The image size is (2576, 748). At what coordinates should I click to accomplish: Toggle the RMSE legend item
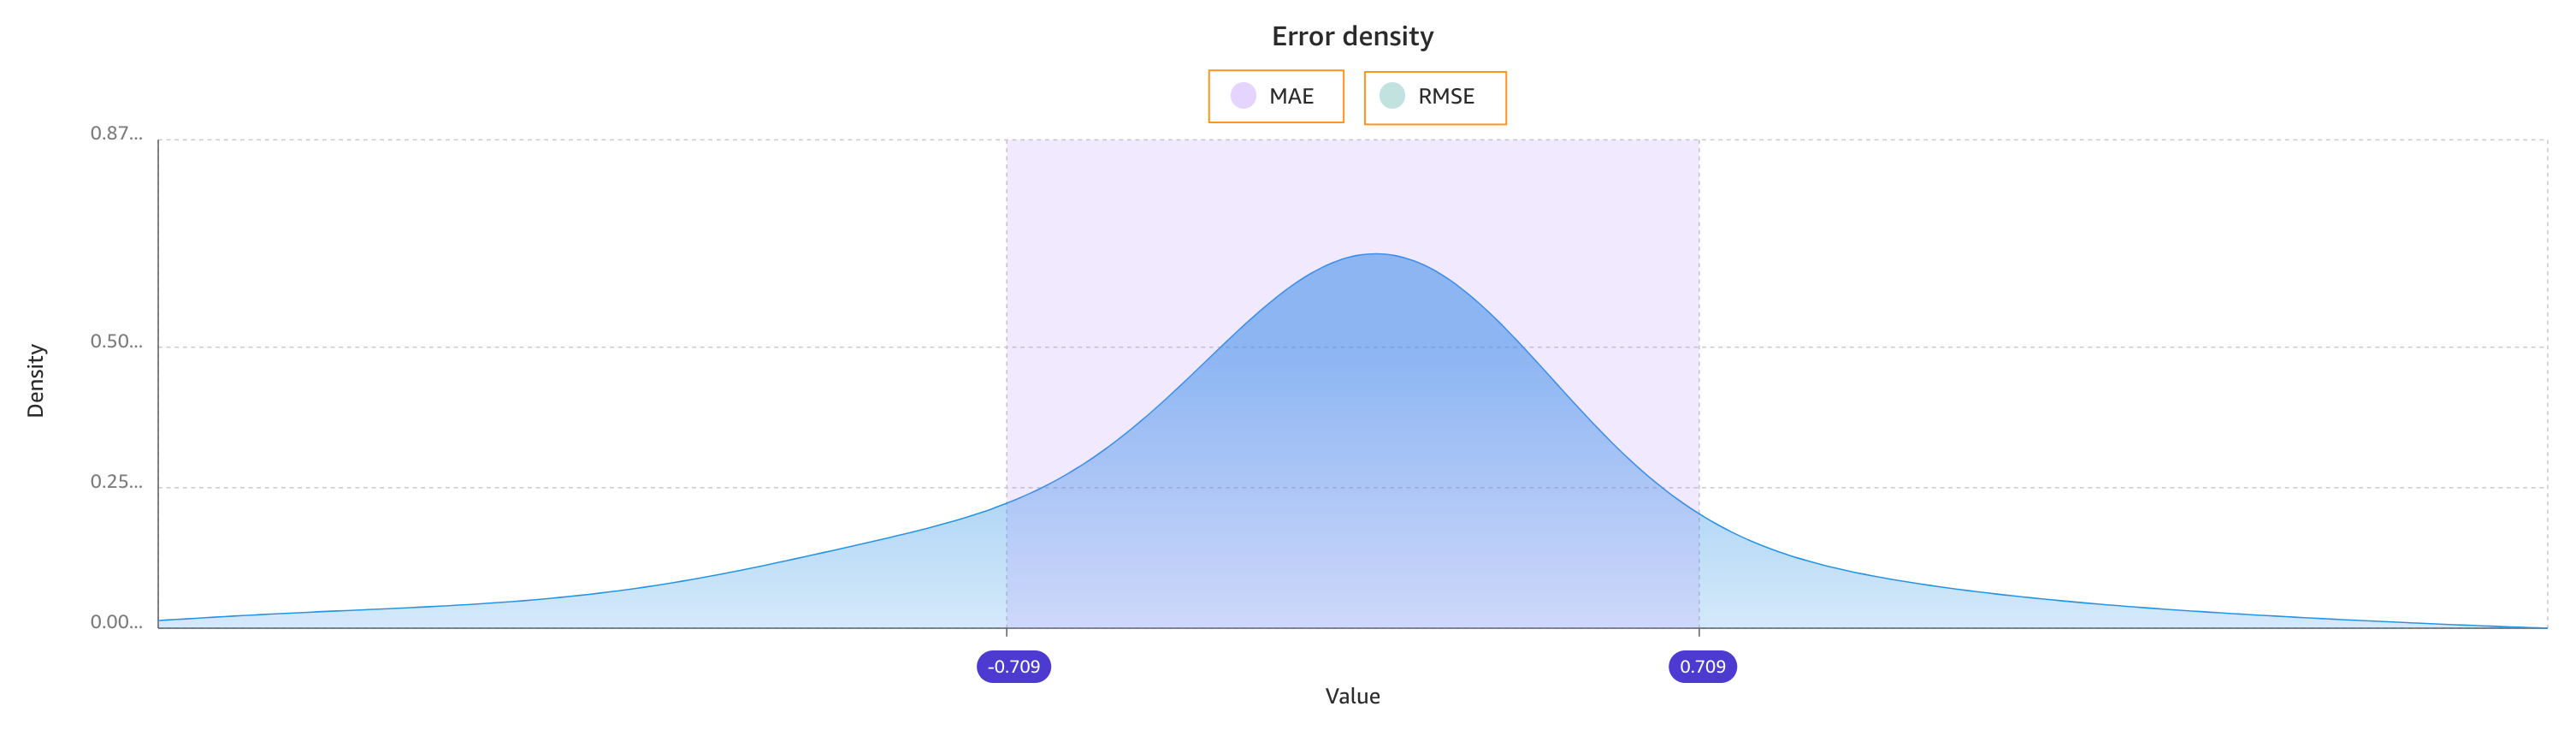pos(1434,97)
